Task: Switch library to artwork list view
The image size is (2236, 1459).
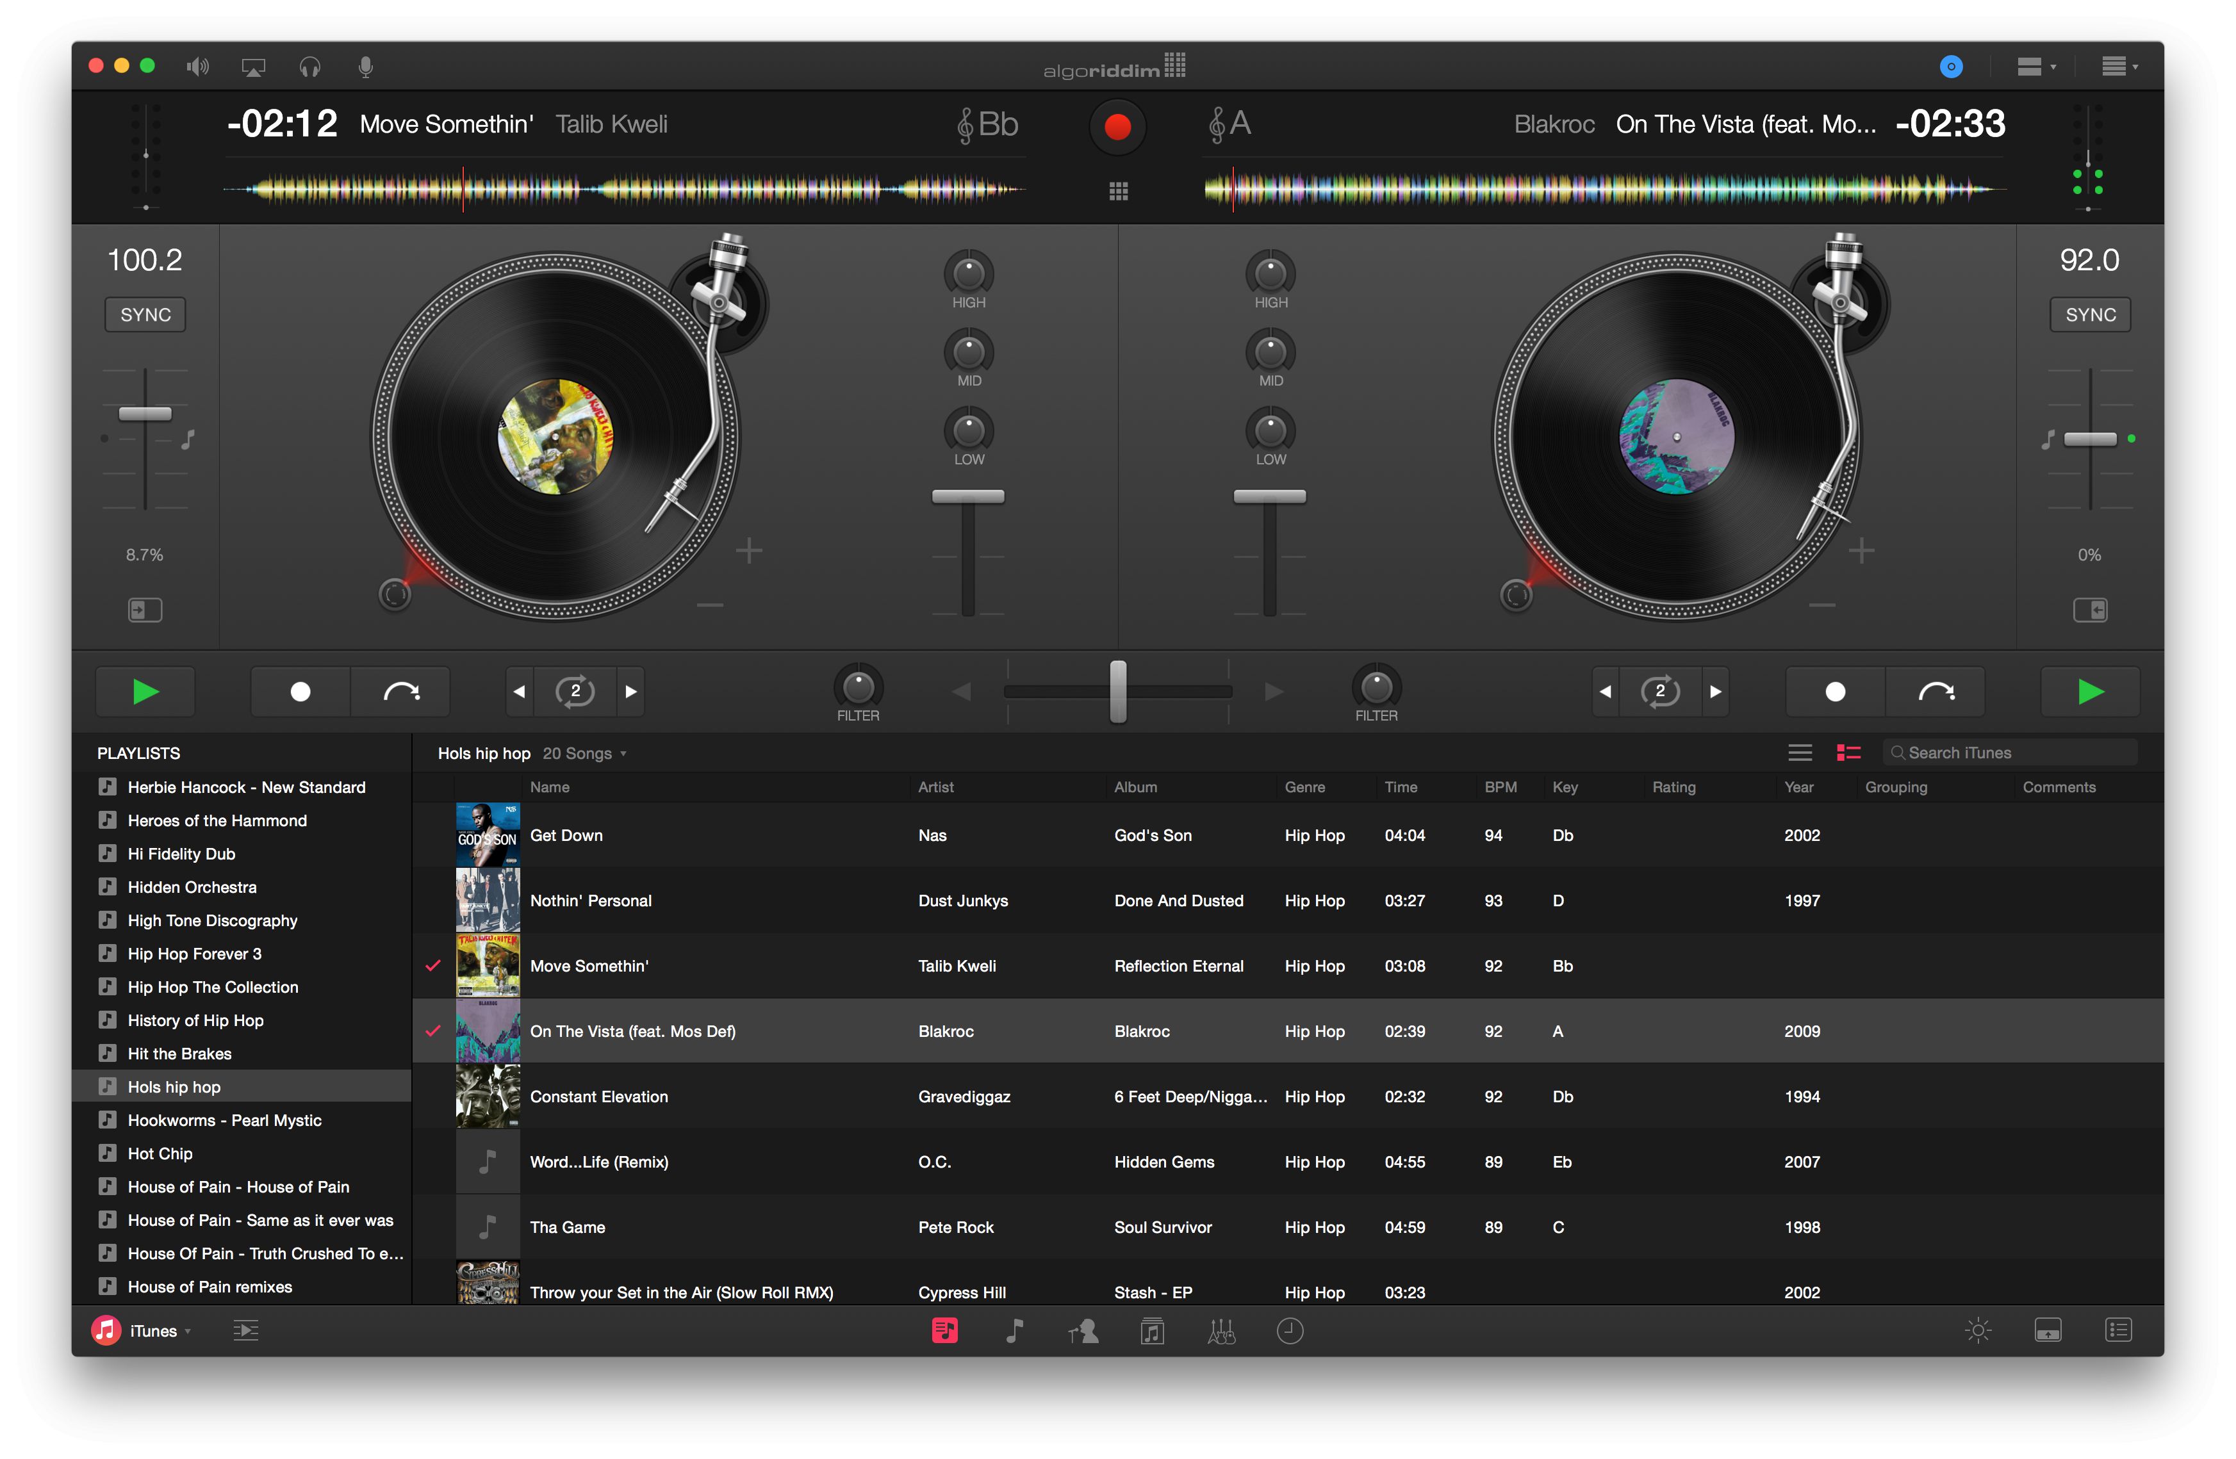Action: 1849,753
